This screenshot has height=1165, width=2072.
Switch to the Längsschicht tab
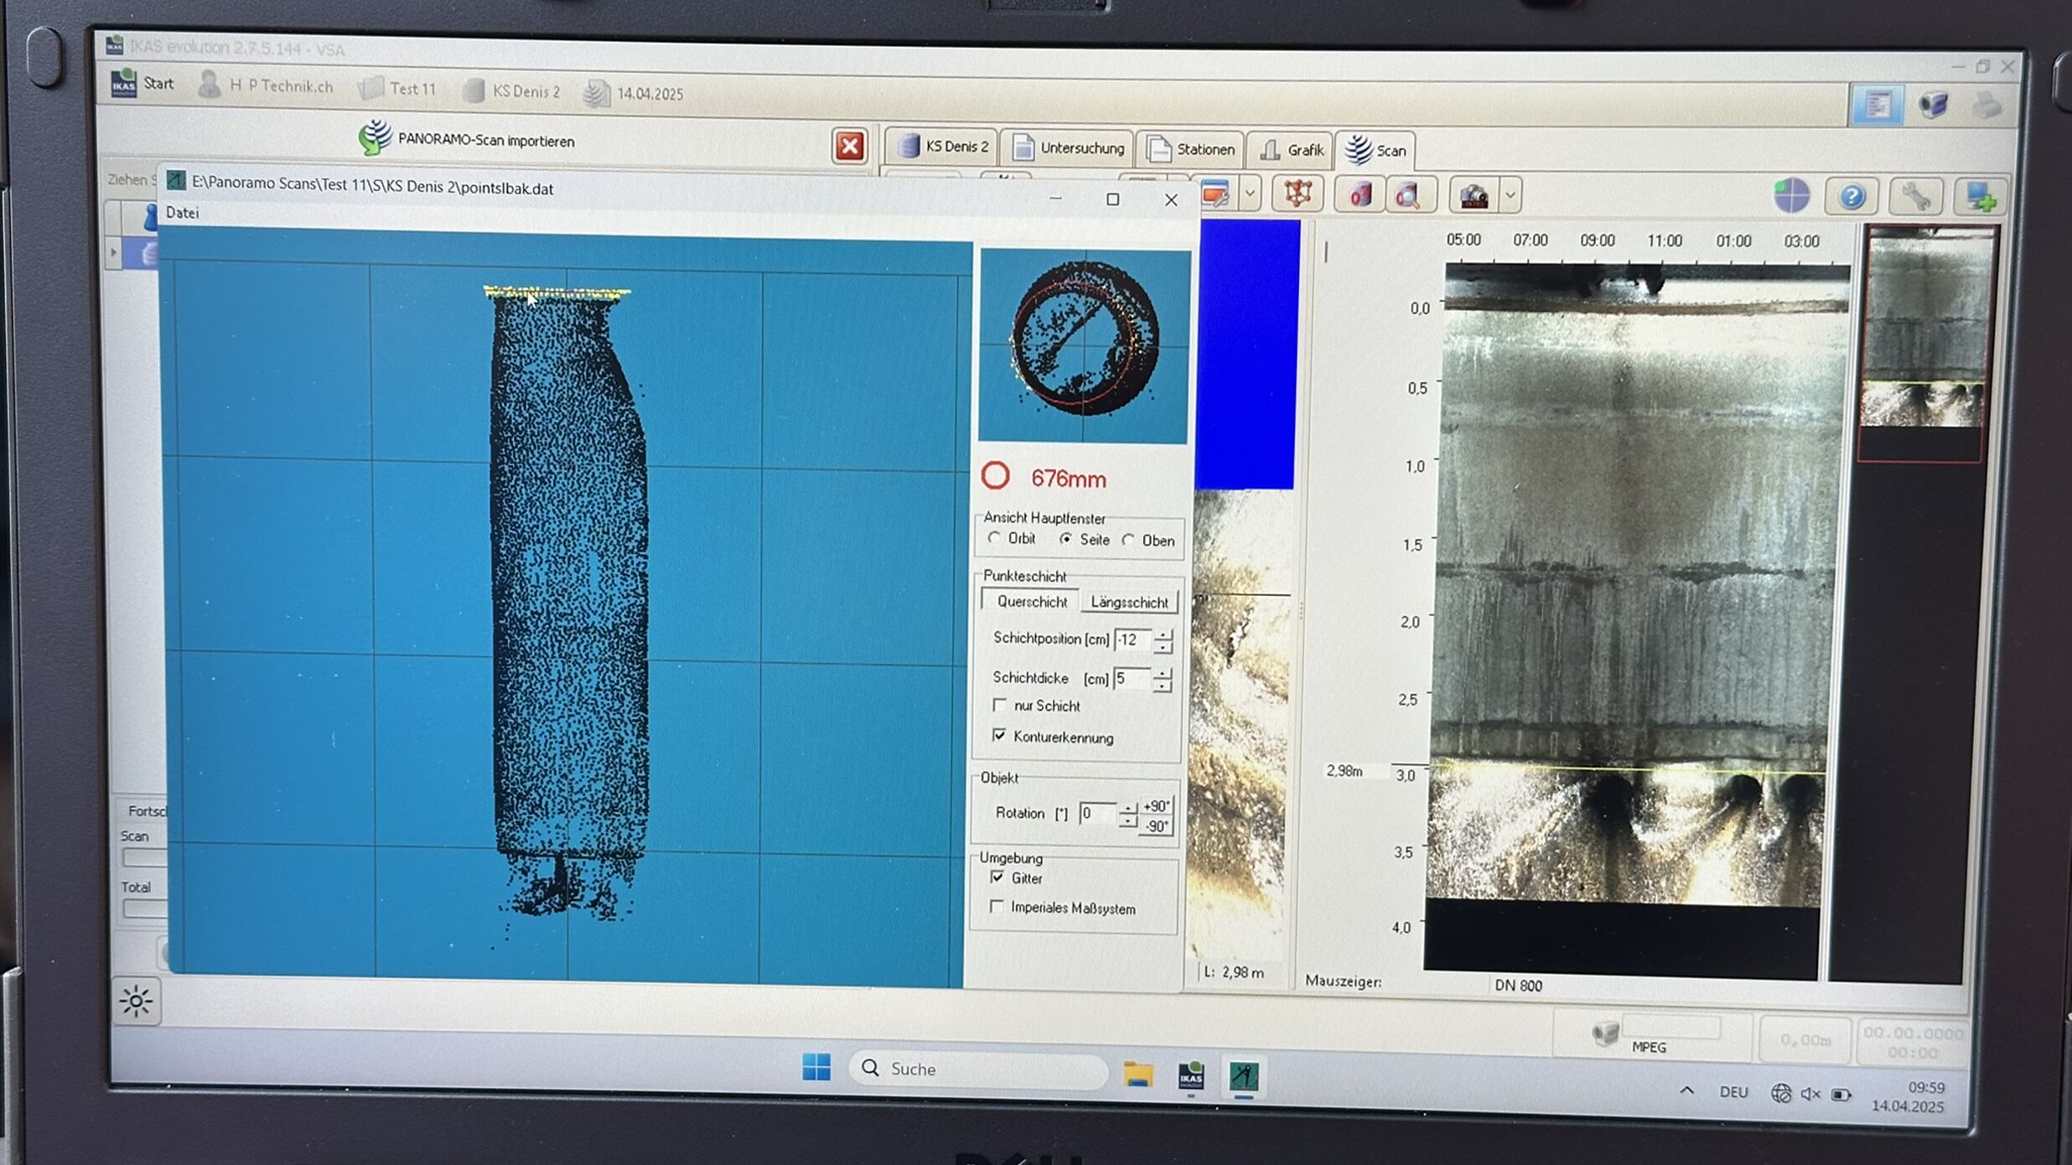pos(1128,602)
